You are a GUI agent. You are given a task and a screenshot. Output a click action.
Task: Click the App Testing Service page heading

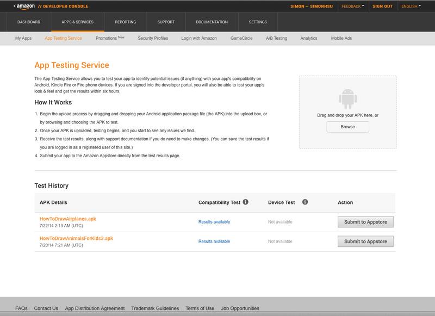pyautogui.click(x=72, y=65)
